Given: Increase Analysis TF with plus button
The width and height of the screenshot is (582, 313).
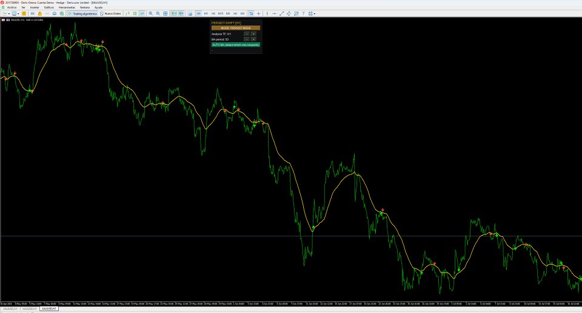Looking at the screenshot, I should [x=253, y=34].
